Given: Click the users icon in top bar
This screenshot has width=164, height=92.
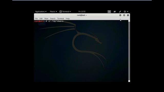Looking at the screenshot, I should (115, 11).
